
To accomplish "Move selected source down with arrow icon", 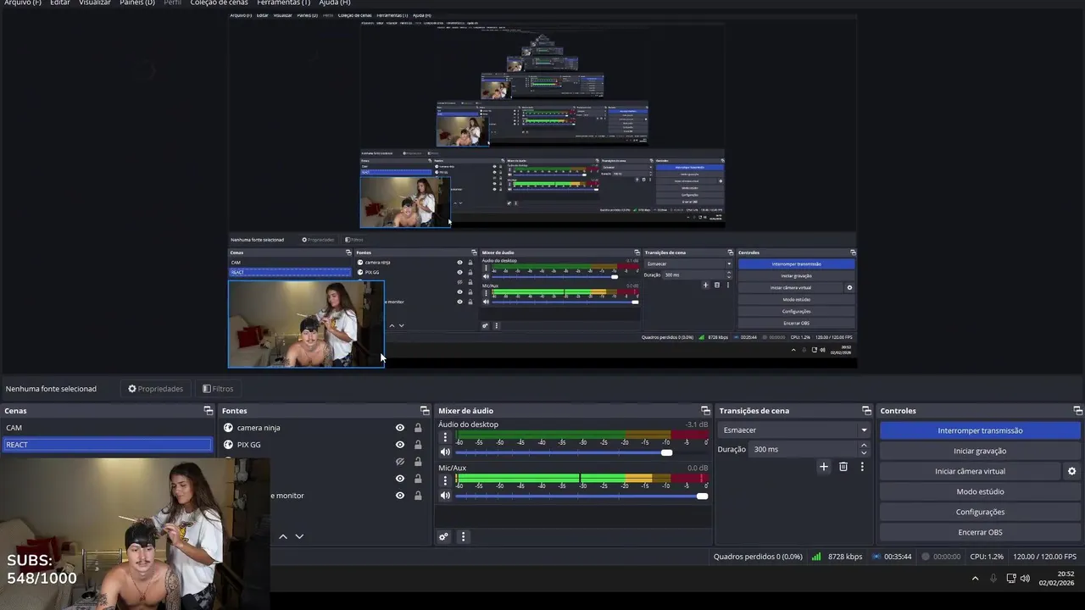I will pos(299,536).
